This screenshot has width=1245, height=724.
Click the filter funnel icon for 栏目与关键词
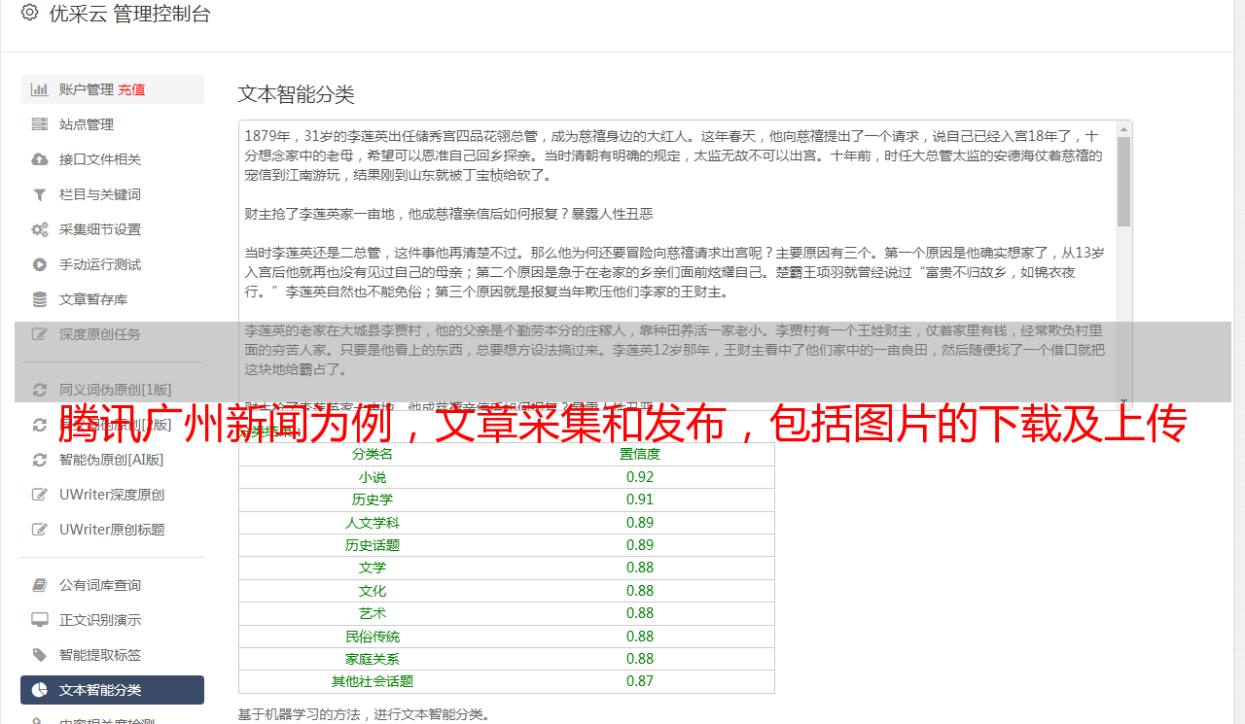40,194
